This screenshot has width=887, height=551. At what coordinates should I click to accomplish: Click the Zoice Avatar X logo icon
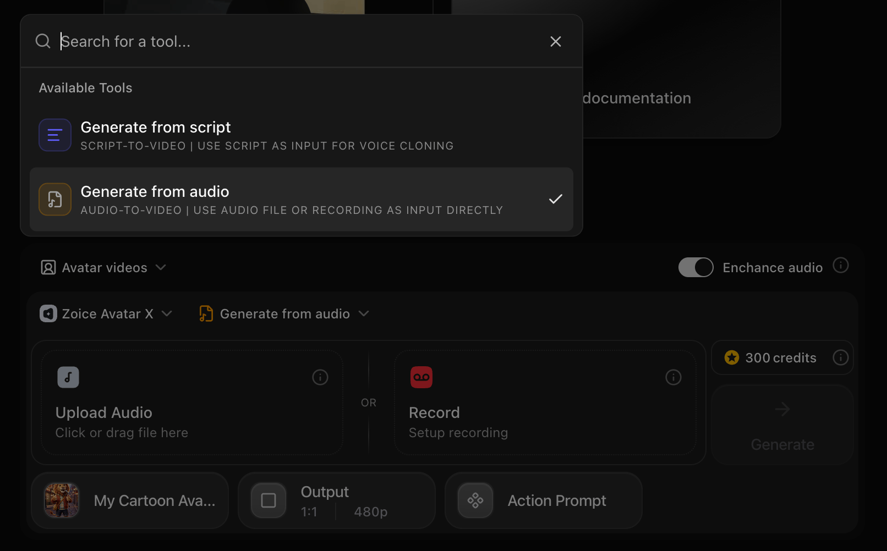(x=48, y=313)
